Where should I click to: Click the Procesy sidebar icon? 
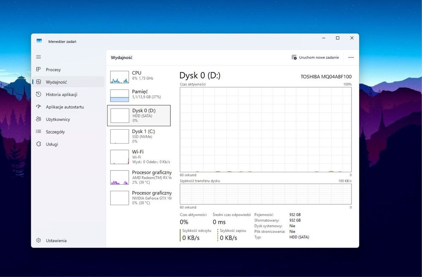tap(38, 69)
